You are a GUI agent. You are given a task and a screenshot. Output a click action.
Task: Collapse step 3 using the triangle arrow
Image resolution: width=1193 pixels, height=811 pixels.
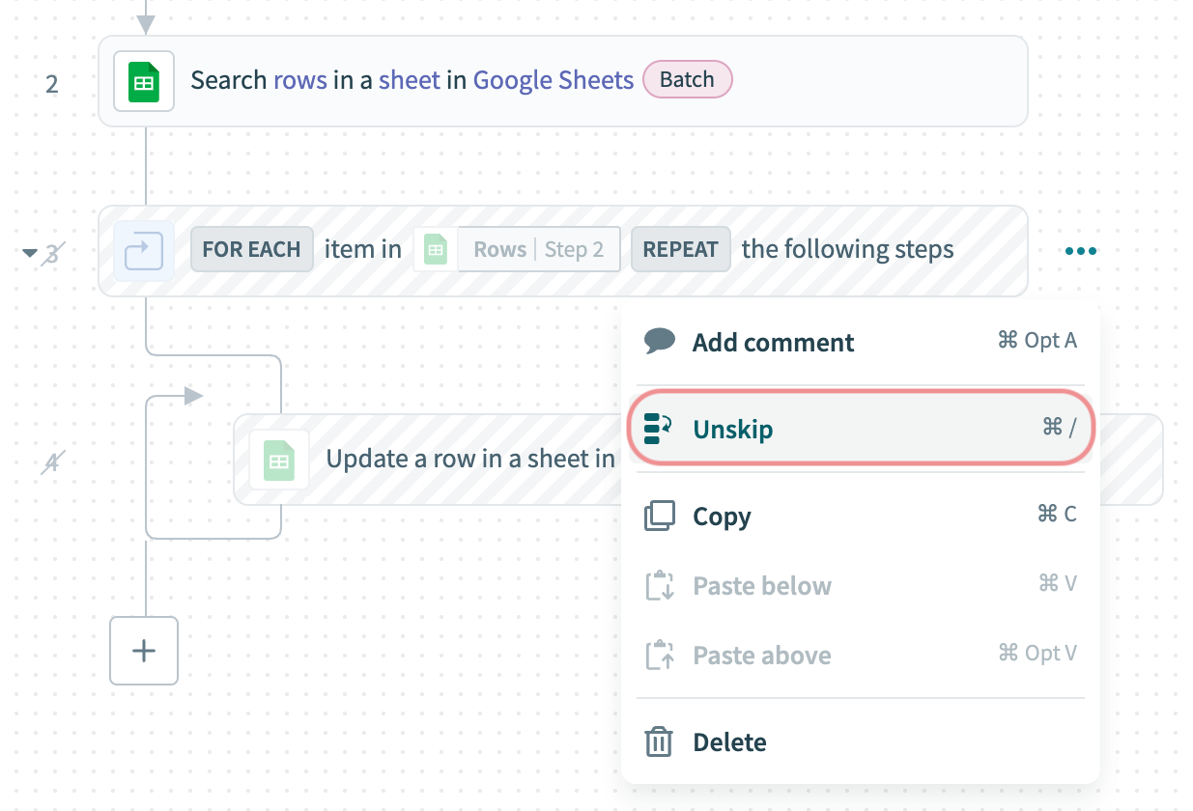(x=30, y=253)
